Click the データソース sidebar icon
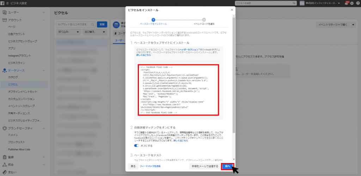 click(4, 71)
